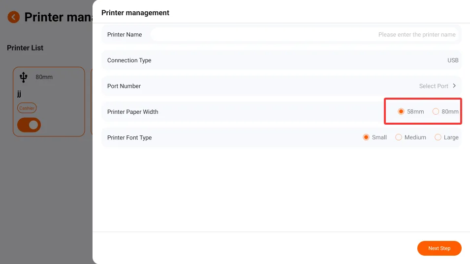Click the Connection Type label
The width and height of the screenshot is (470, 264).
pos(129,60)
